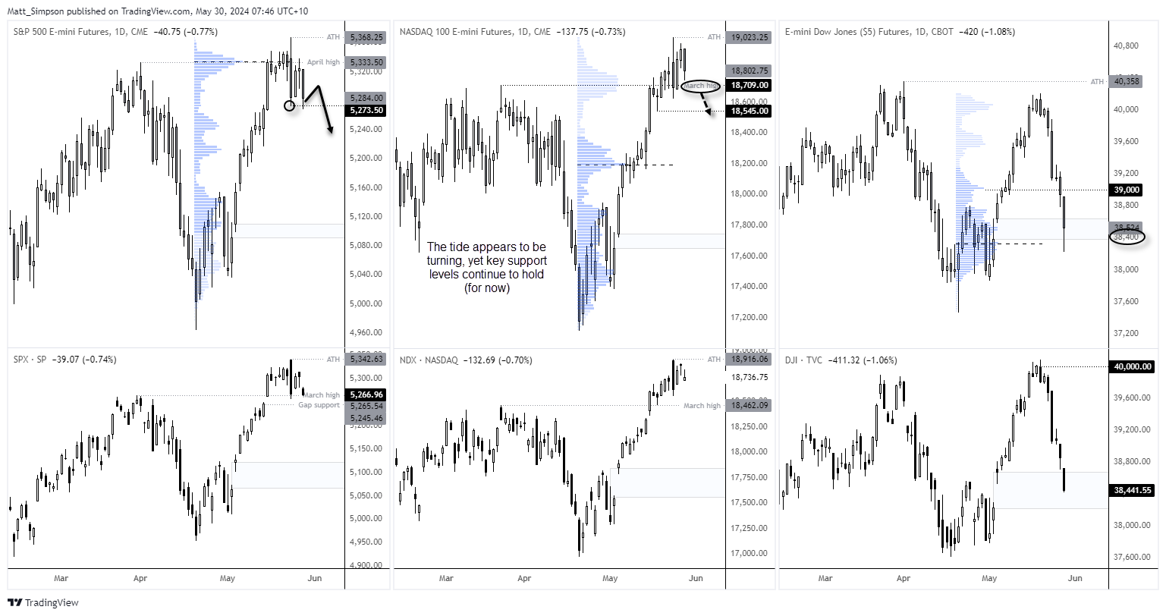The height and width of the screenshot is (616, 1166).
Task: Click the Gap support annotation on SPX chart
Action: coord(319,405)
